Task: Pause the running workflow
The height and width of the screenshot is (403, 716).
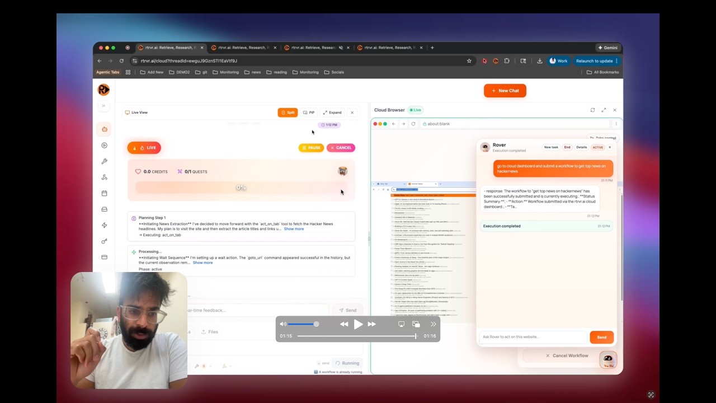Action: click(x=311, y=148)
